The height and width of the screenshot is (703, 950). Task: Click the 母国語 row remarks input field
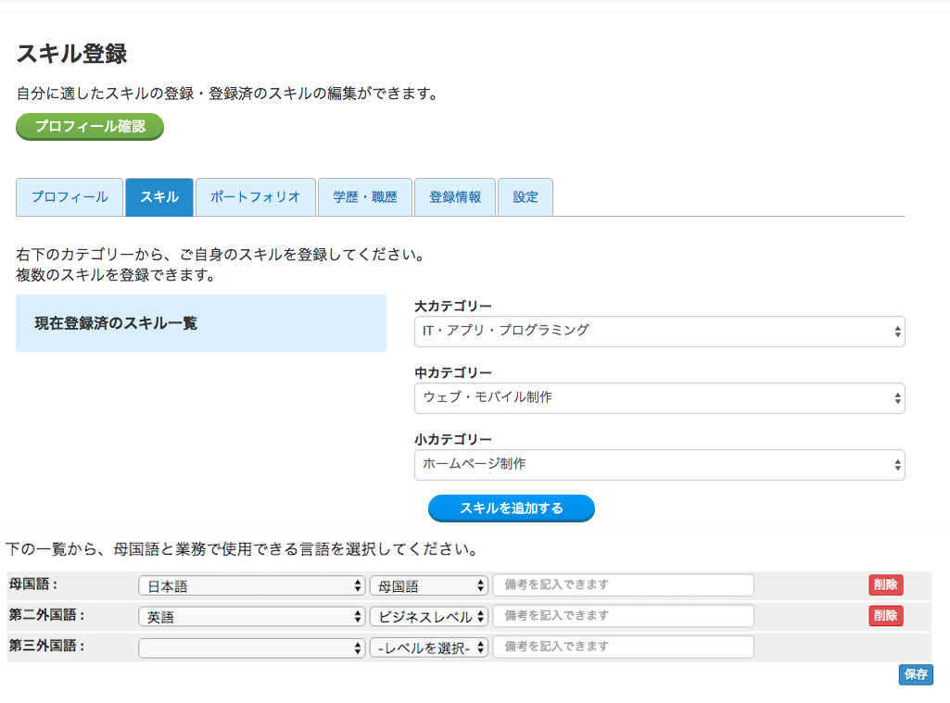623,585
